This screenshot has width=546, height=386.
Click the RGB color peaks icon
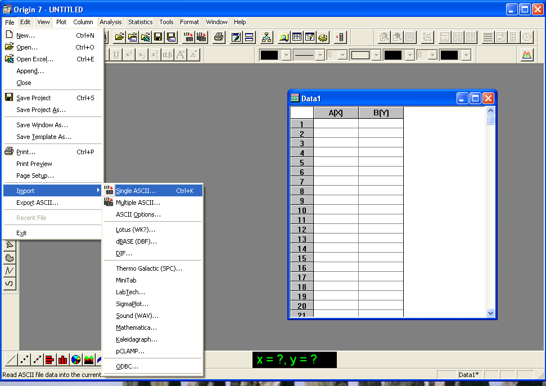[x=527, y=55]
